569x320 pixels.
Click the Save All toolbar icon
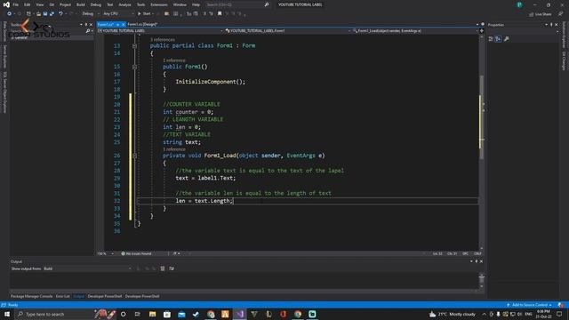tap(52, 14)
